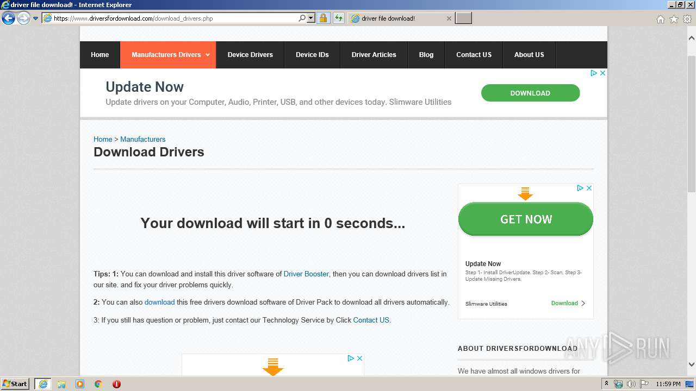Click the Contact US link in tips
Screen dimensions: 696x391
pyautogui.click(x=371, y=320)
